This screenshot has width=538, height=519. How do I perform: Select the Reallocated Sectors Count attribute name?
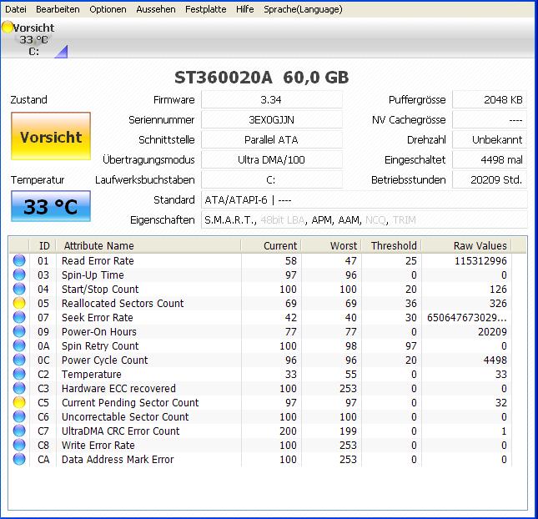123,303
